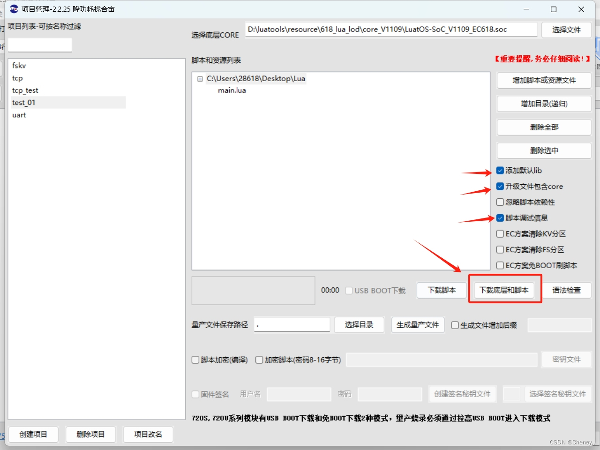Select tcp_test project in the list

tap(68, 90)
